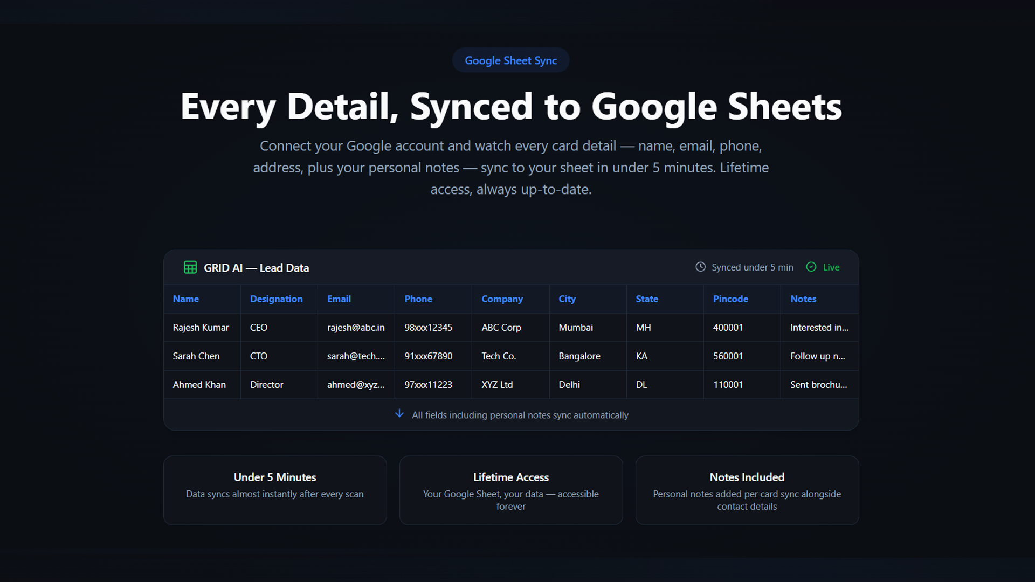Click the Live status label
This screenshot has width=1035, height=582.
pos(831,267)
